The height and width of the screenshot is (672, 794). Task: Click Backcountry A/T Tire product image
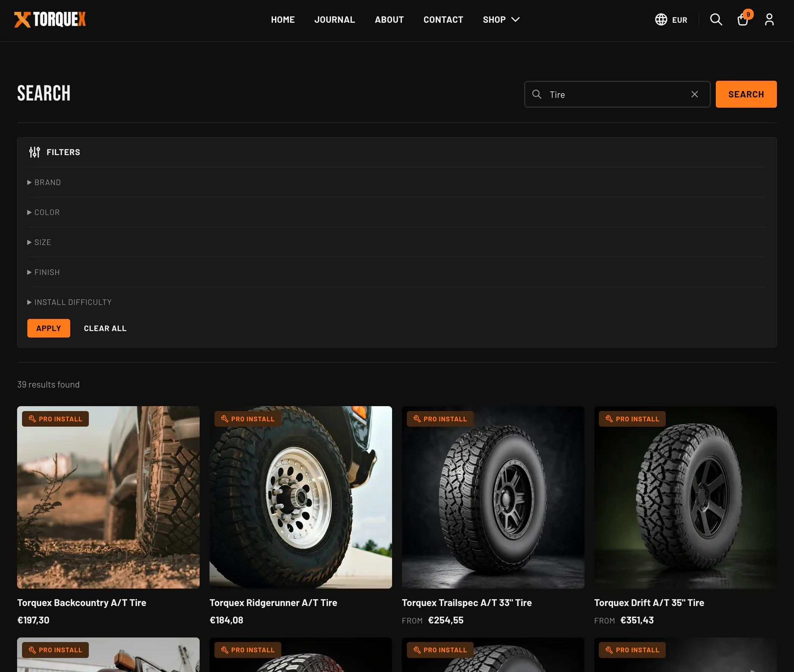pos(108,497)
